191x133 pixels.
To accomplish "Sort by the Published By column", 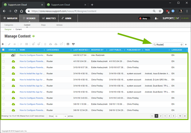I will (x=135, y=50).
